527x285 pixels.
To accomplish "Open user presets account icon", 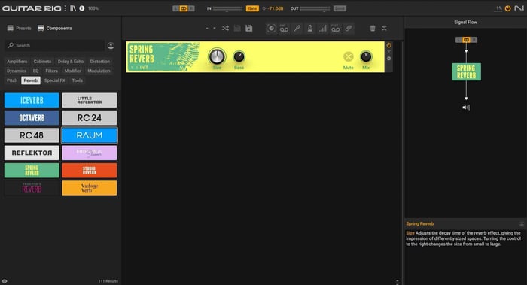I will tap(111, 46).
